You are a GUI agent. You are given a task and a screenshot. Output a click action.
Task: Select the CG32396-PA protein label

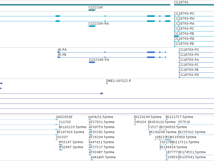[99, 60]
